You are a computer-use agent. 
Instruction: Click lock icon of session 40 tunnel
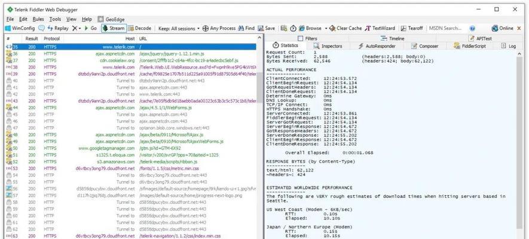pyautogui.click(x=9, y=81)
